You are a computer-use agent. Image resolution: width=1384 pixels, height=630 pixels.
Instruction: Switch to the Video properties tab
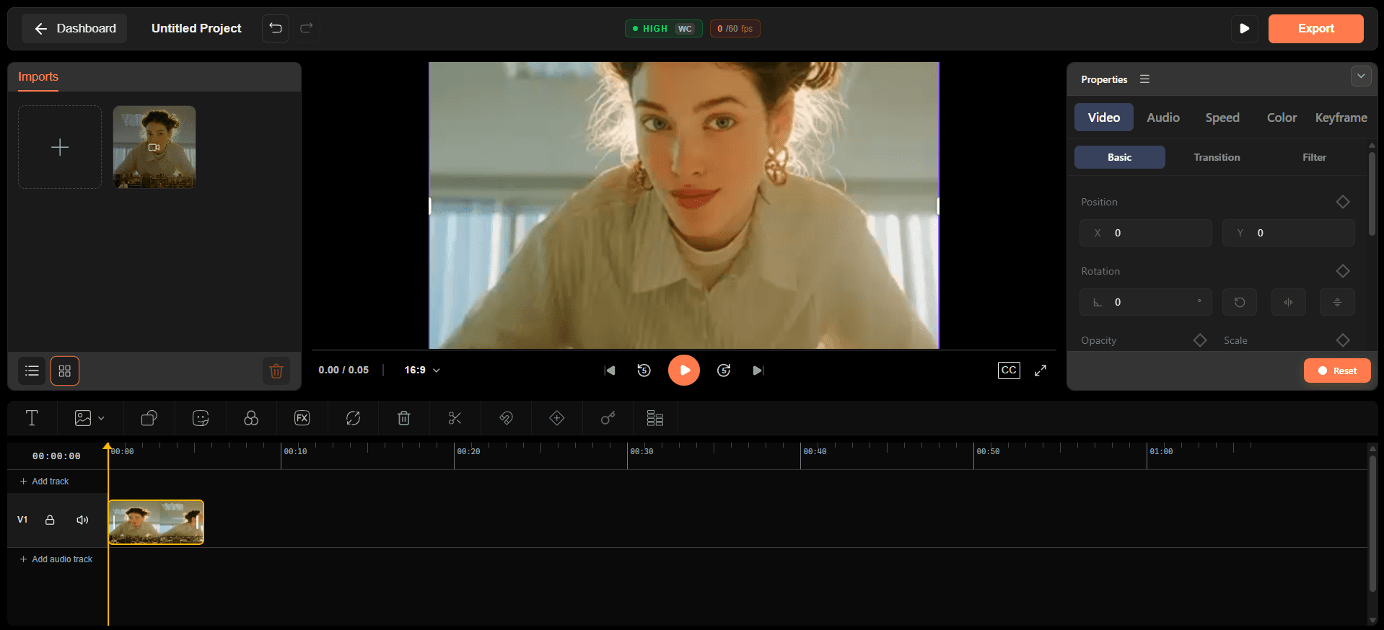(1104, 117)
